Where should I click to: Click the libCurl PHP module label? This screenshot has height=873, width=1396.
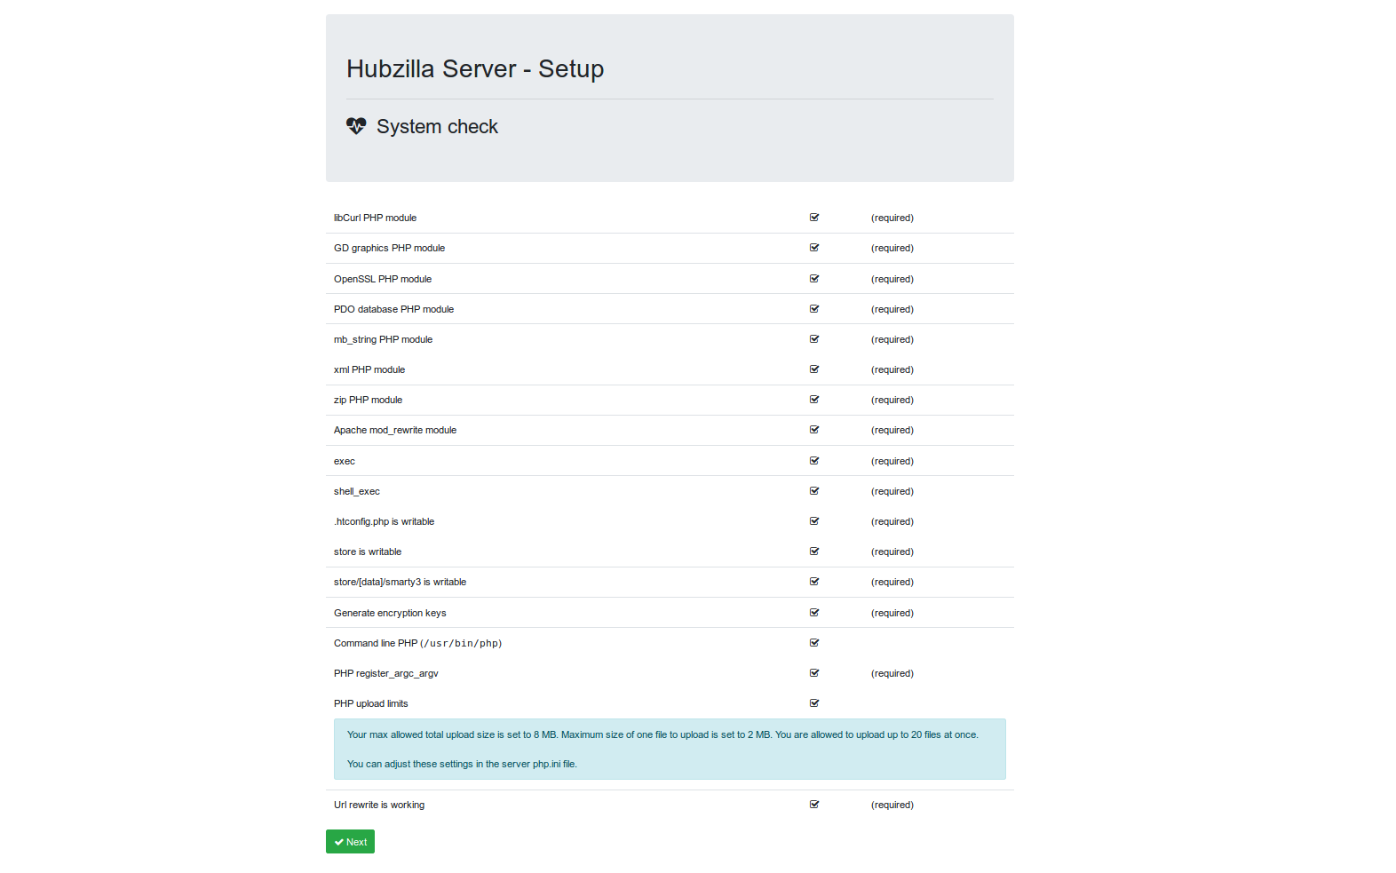coord(375,218)
